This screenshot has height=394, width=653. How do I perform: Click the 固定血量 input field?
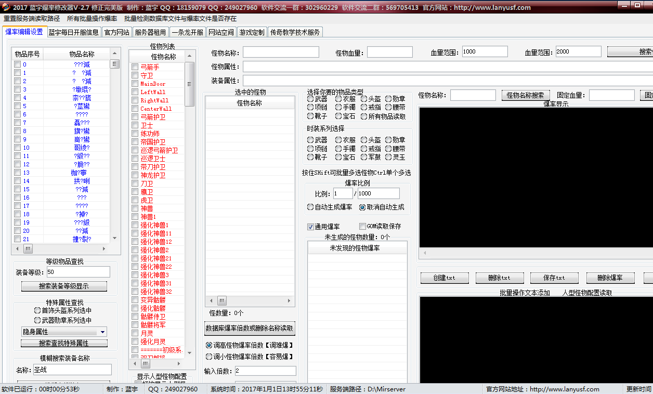(x=612, y=95)
